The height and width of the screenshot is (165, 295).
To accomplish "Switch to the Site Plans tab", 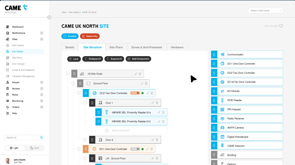I will click(x=116, y=48).
